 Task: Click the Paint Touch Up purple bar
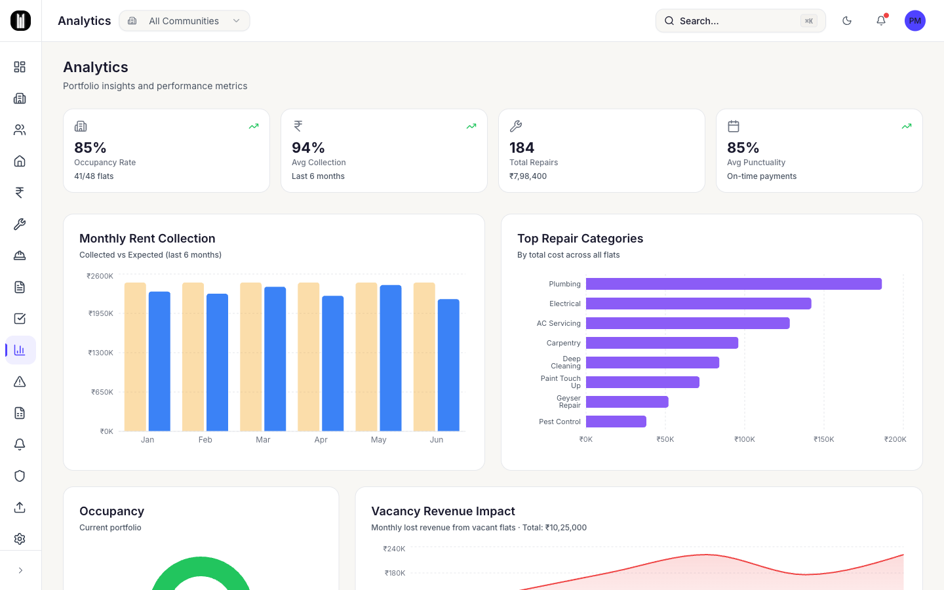click(x=642, y=382)
